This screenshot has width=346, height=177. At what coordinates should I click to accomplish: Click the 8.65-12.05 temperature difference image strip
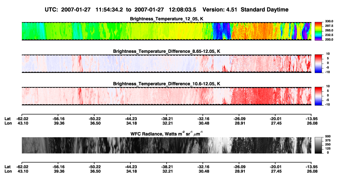[166, 63]
